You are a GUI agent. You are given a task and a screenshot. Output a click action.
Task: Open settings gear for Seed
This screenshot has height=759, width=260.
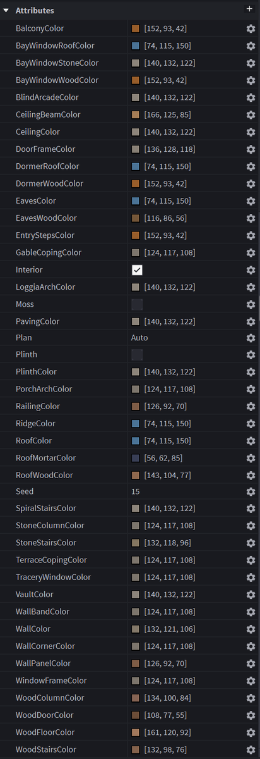pos(251,491)
